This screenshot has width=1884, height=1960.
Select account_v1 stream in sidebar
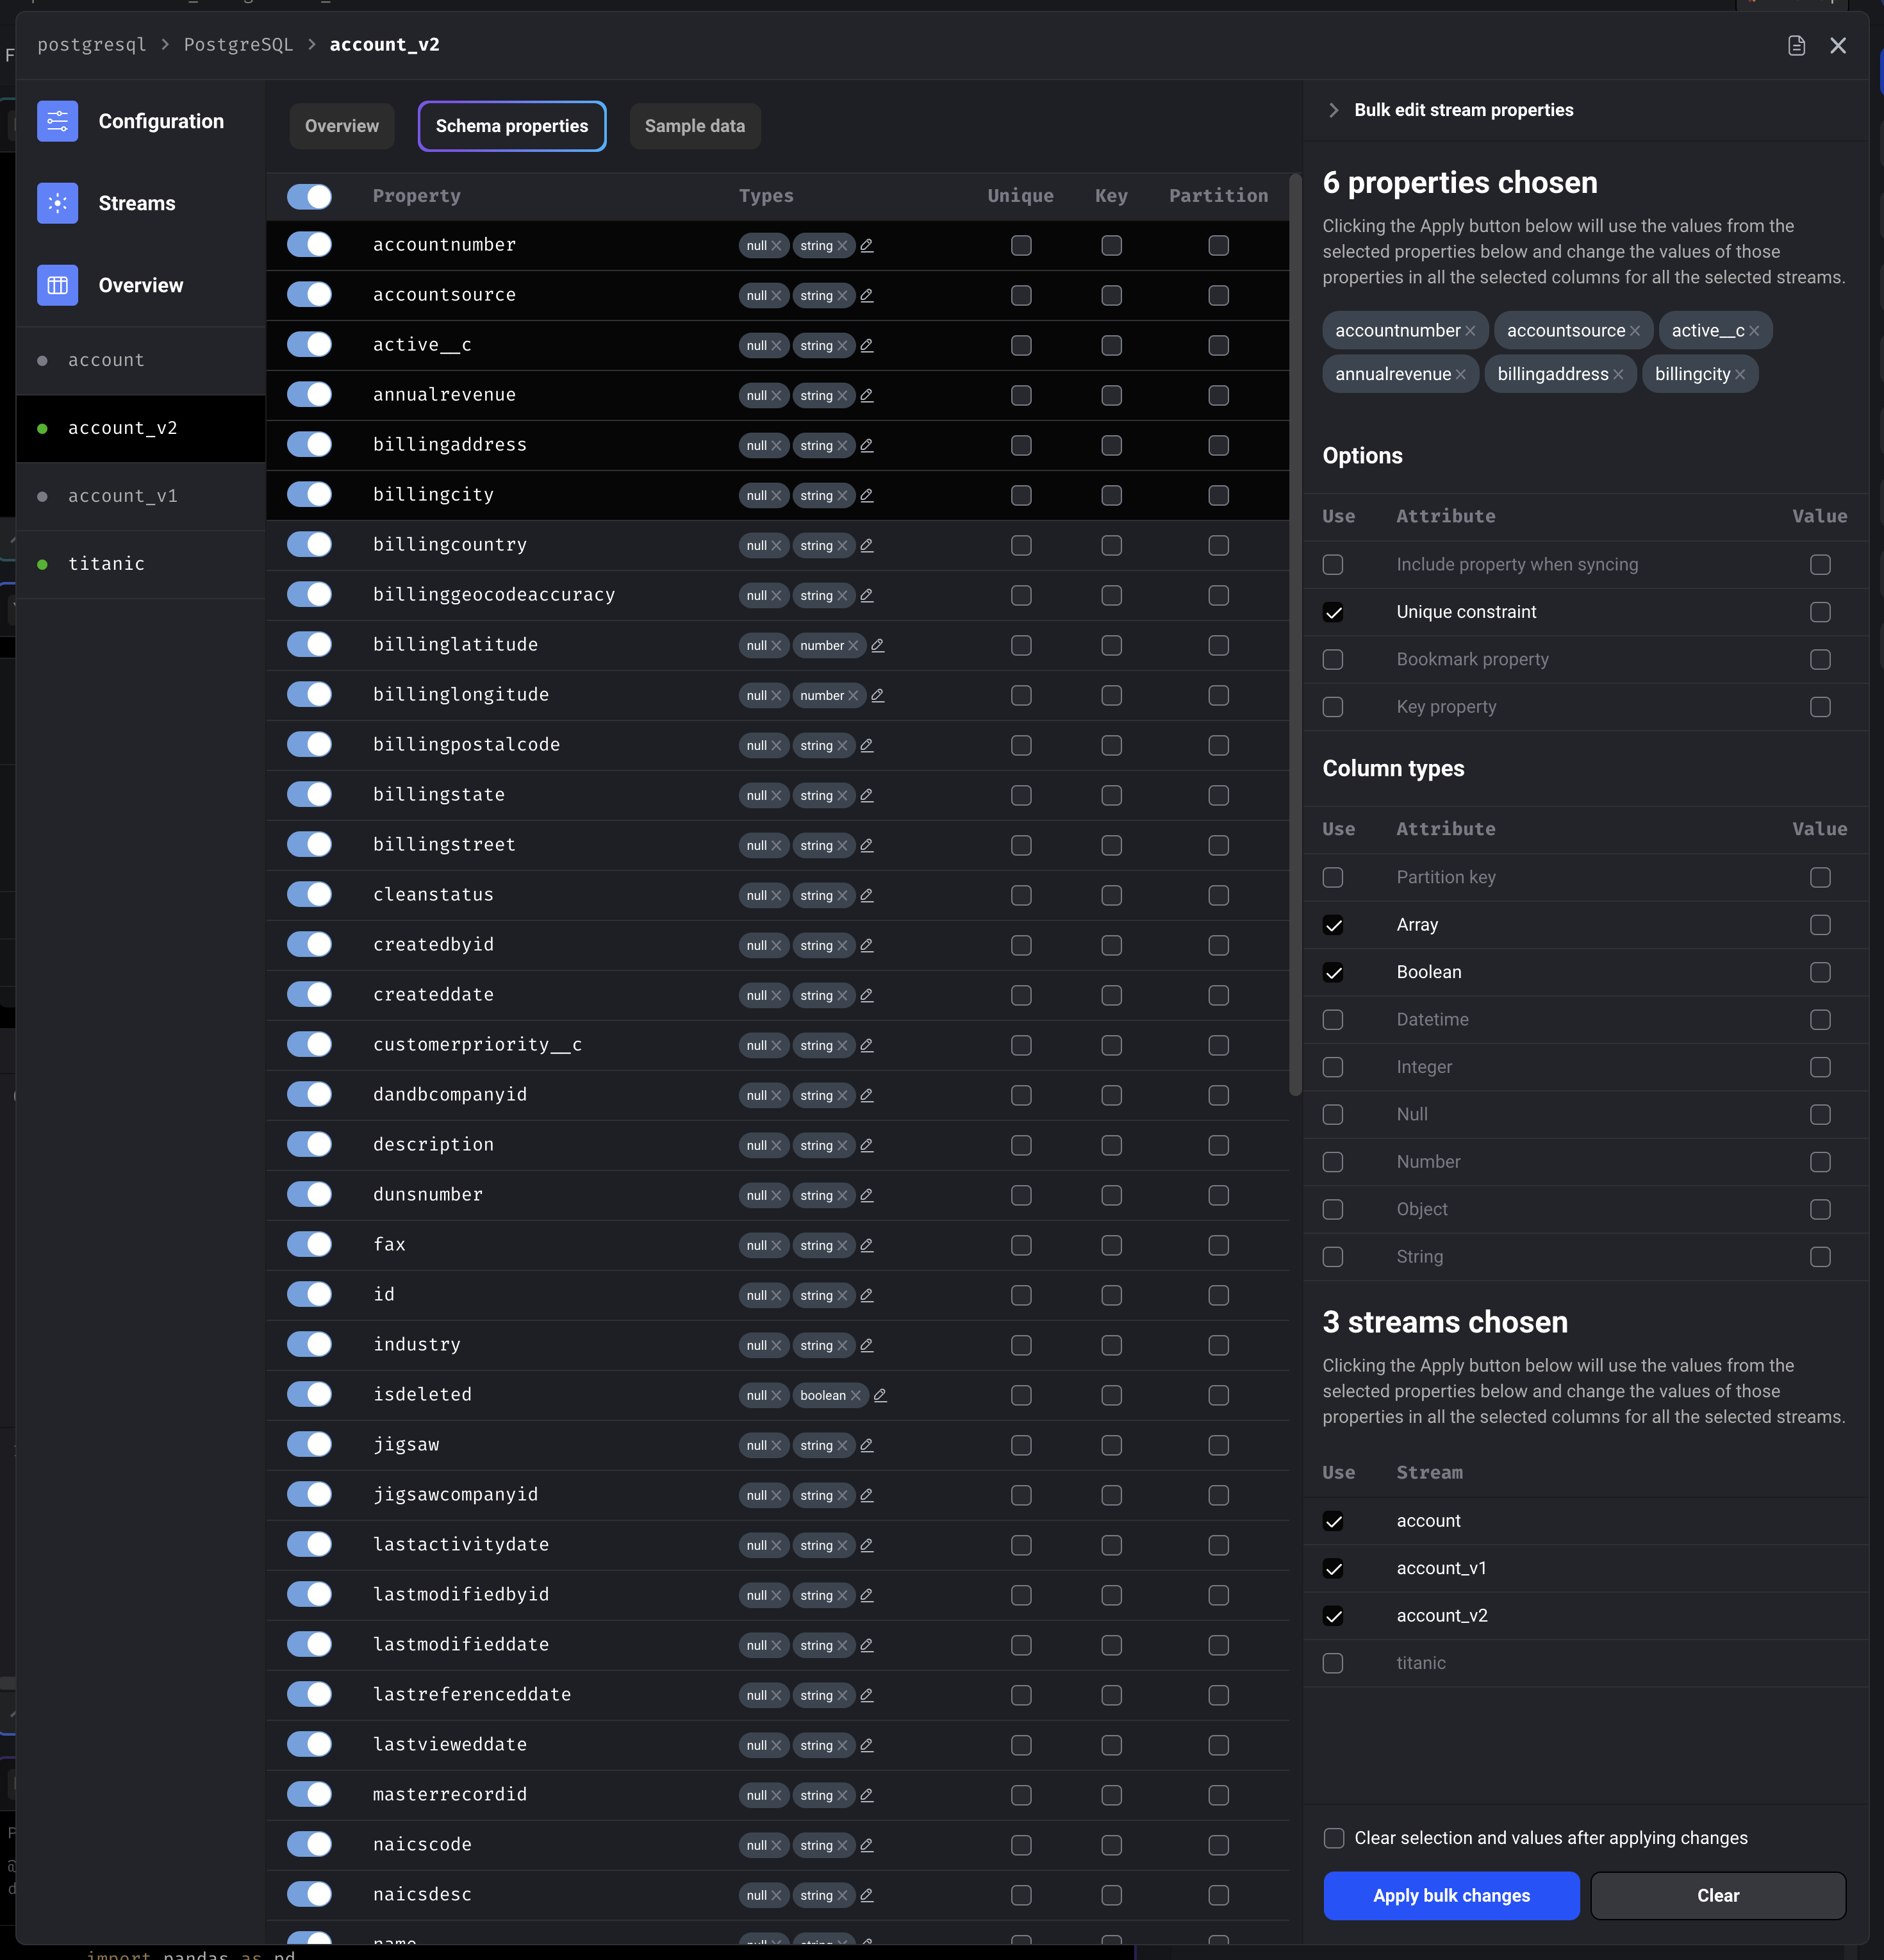pyautogui.click(x=141, y=497)
